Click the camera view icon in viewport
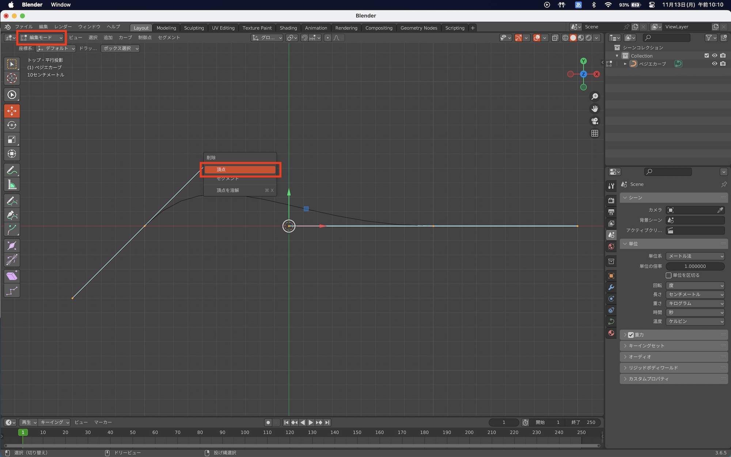 point(595,121)
